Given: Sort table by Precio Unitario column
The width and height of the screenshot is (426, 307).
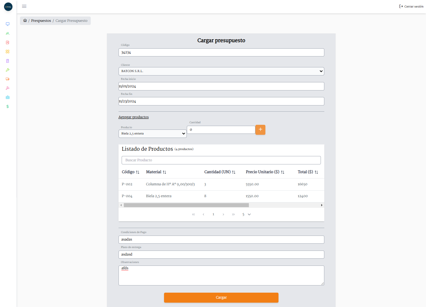Looking at the screenshot, I should (265, 172).
